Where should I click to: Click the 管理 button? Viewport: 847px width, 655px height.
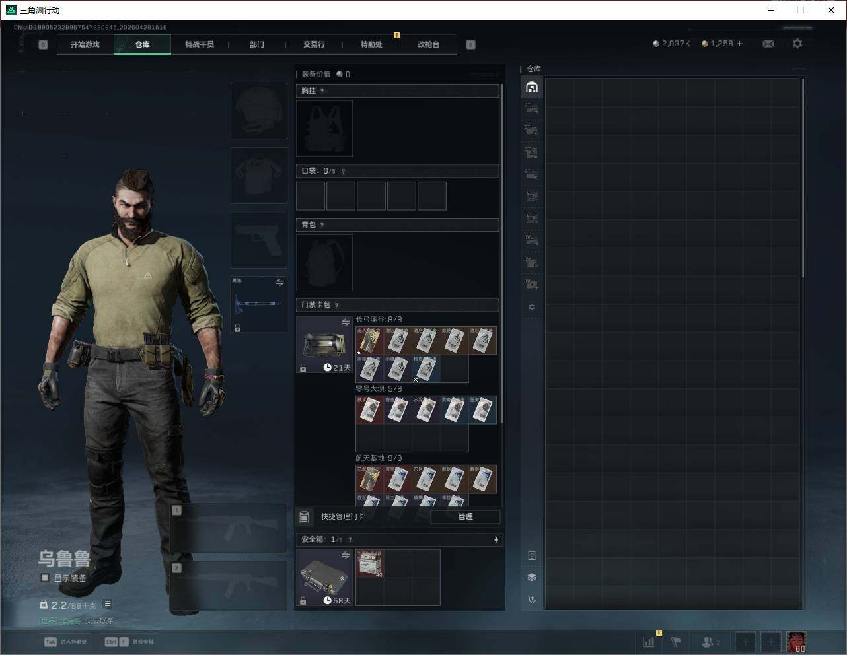(465, 517)
